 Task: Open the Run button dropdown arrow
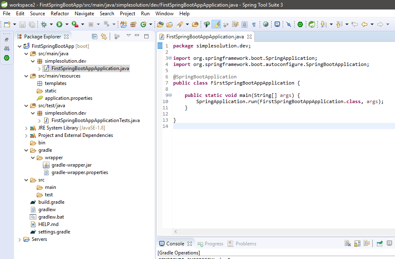click(x=66, y=24)
